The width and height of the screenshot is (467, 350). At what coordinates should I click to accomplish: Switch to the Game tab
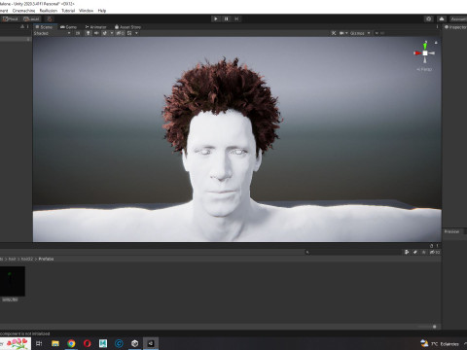(68, 27)
